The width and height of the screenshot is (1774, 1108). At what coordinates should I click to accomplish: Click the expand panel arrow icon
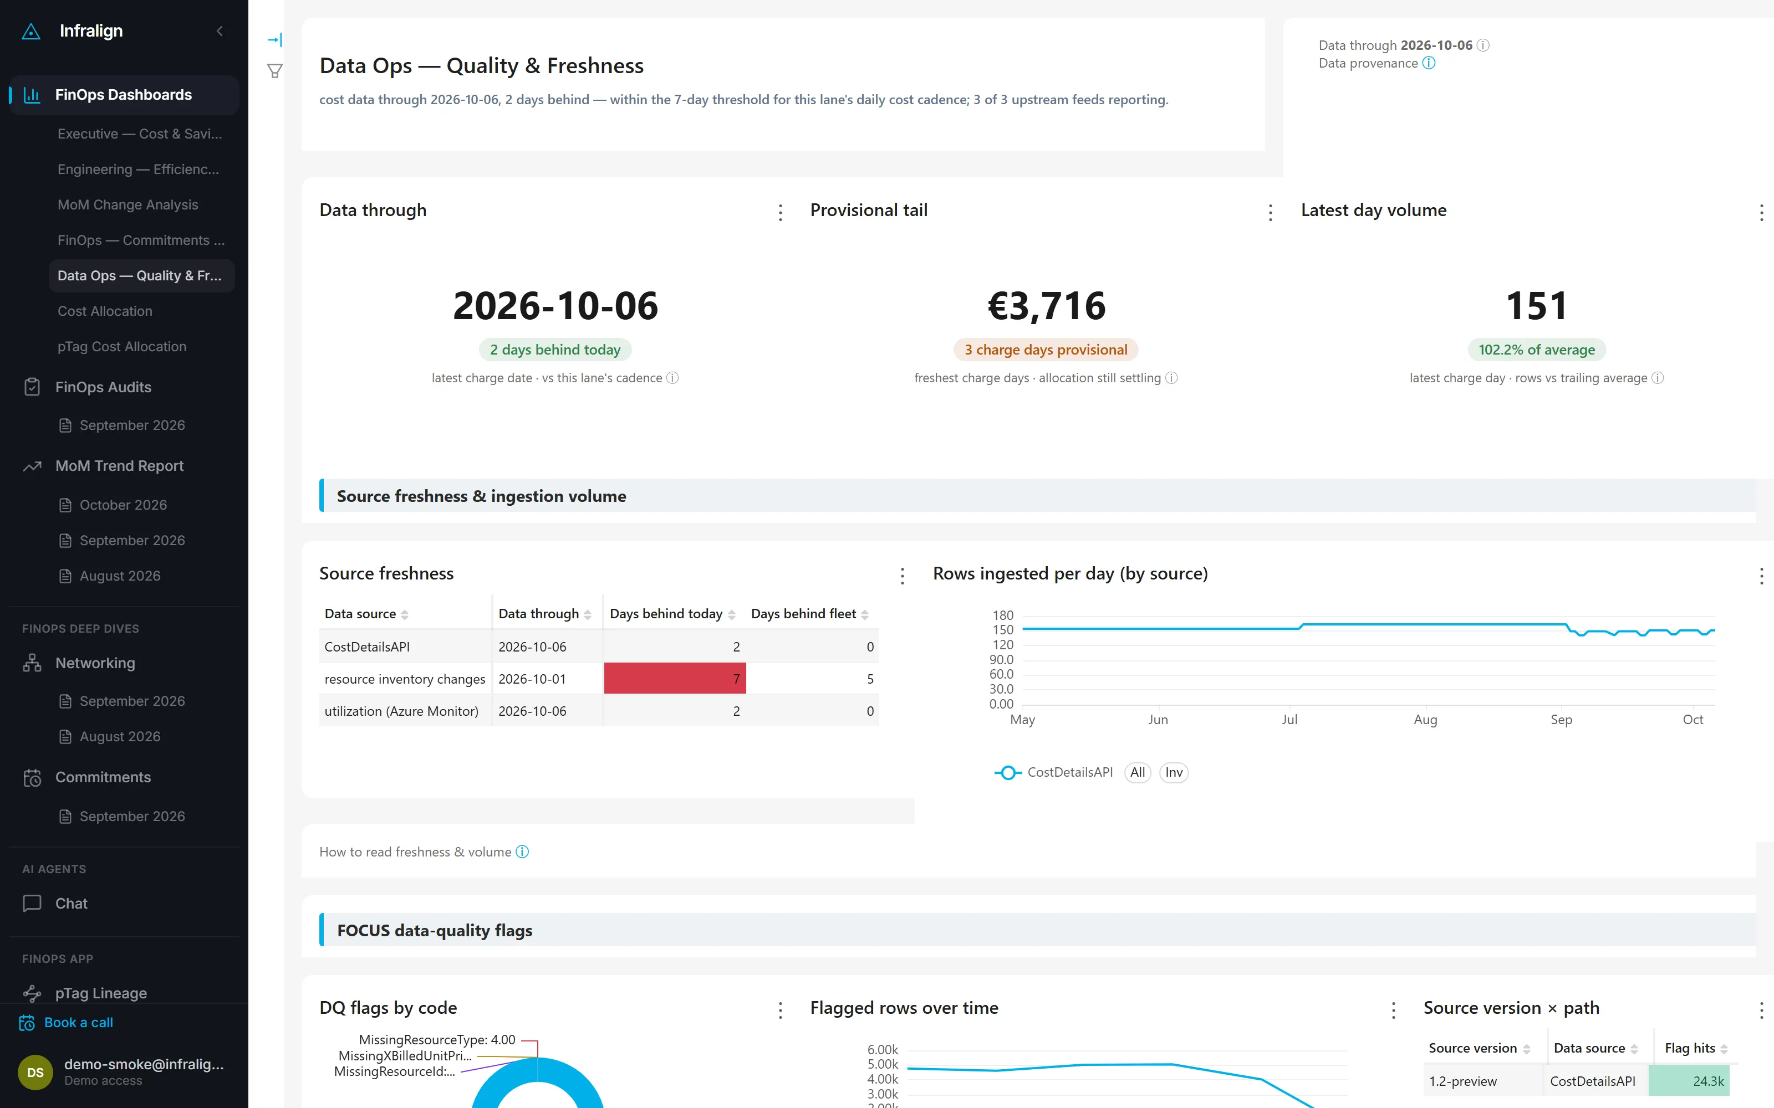(x=275, y=39)
